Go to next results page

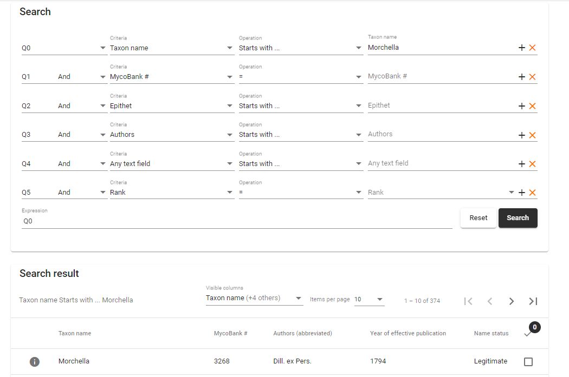point(511,301)
